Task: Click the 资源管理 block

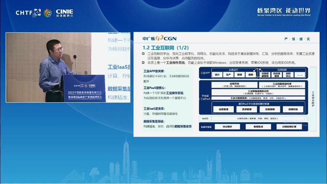Action: click(246, 110)
